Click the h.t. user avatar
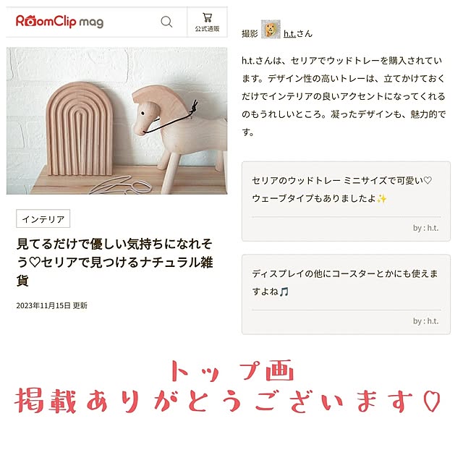 pos(271,29)
